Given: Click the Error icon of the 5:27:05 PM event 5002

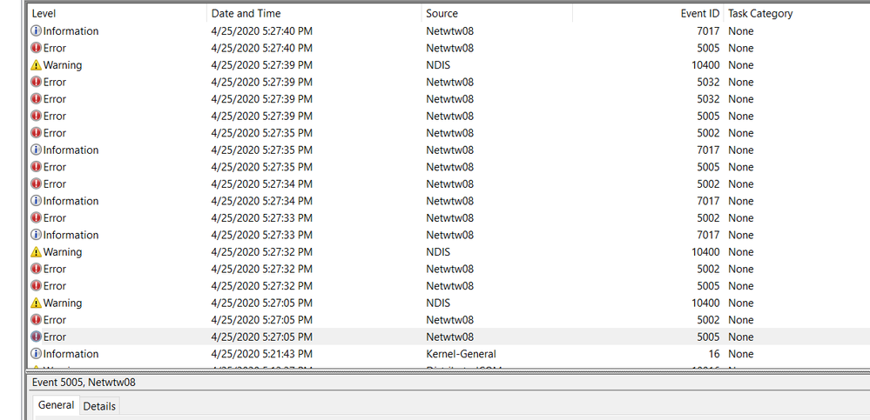Looking at the screenshot, I should click(x=36, y=320).
